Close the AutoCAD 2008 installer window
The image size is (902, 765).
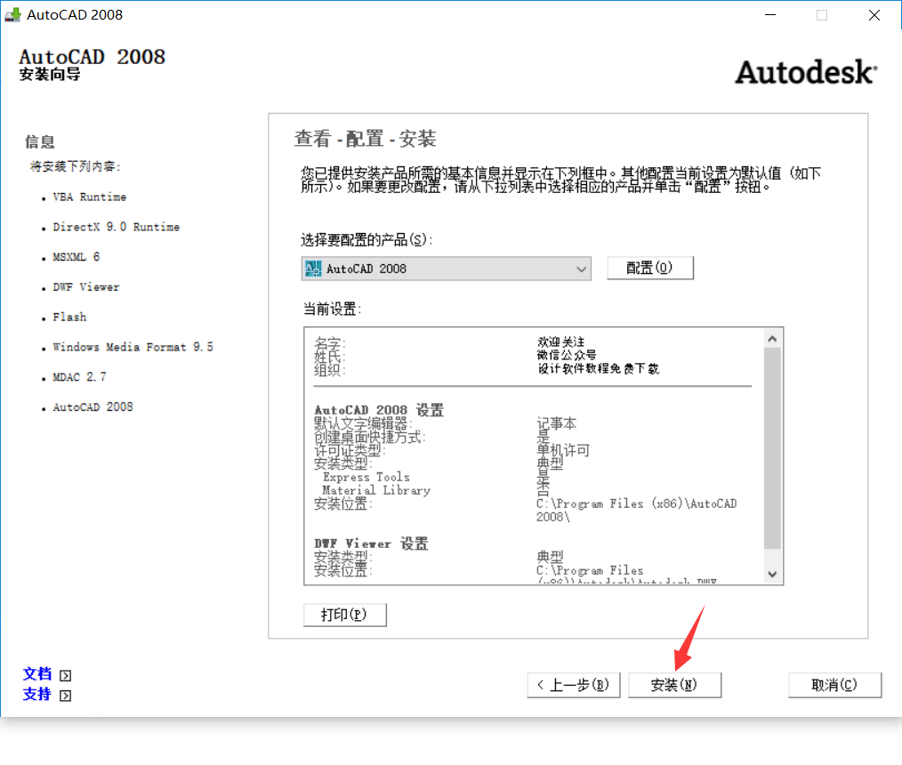[x=874, y=14]
